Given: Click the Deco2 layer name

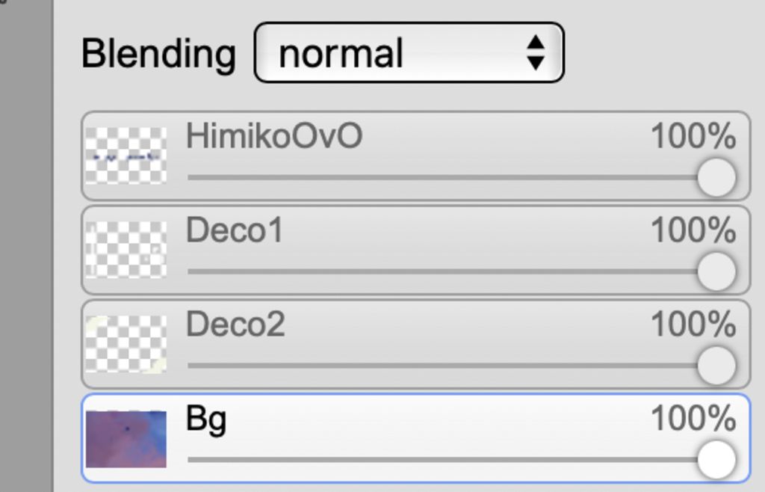Looking at the screenshot, I should click(235, 324).
